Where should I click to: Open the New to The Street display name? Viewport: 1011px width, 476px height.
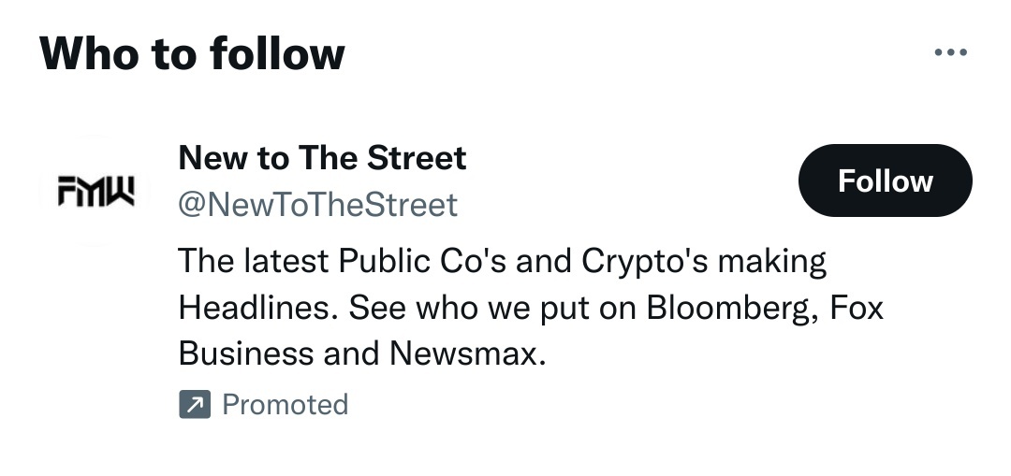point(322,158)
